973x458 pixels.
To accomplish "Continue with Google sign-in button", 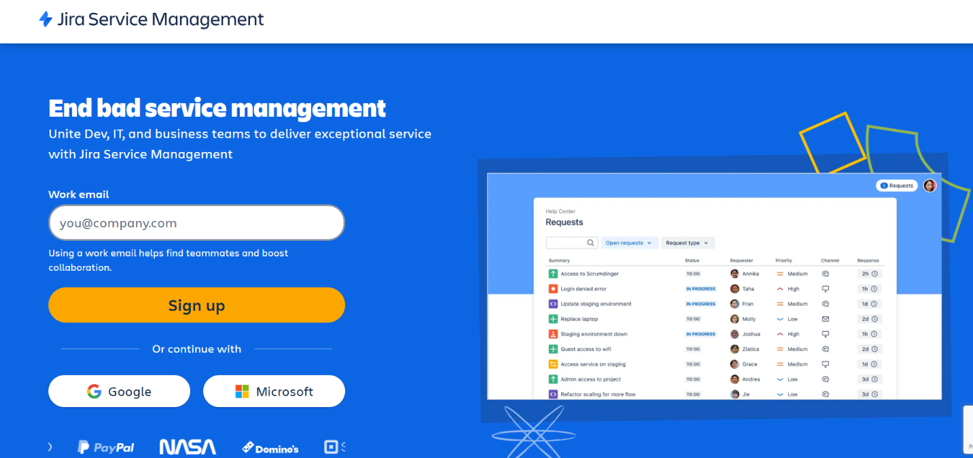I will click(x=119, y=392).
